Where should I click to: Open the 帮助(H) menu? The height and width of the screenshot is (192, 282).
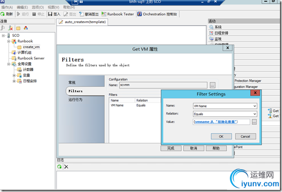tap(69, 8)
